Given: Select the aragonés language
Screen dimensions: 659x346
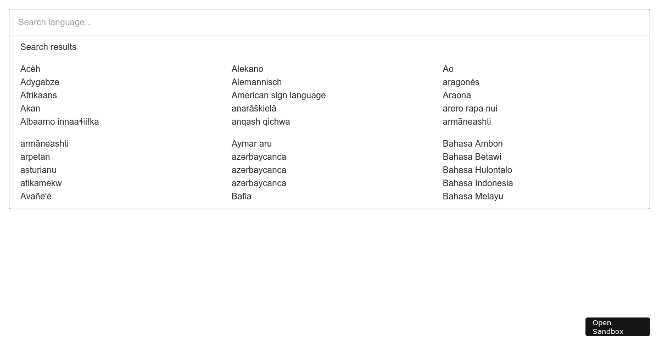Looking at the screenshot, I should pyautogui.click(x=461, y=82).
